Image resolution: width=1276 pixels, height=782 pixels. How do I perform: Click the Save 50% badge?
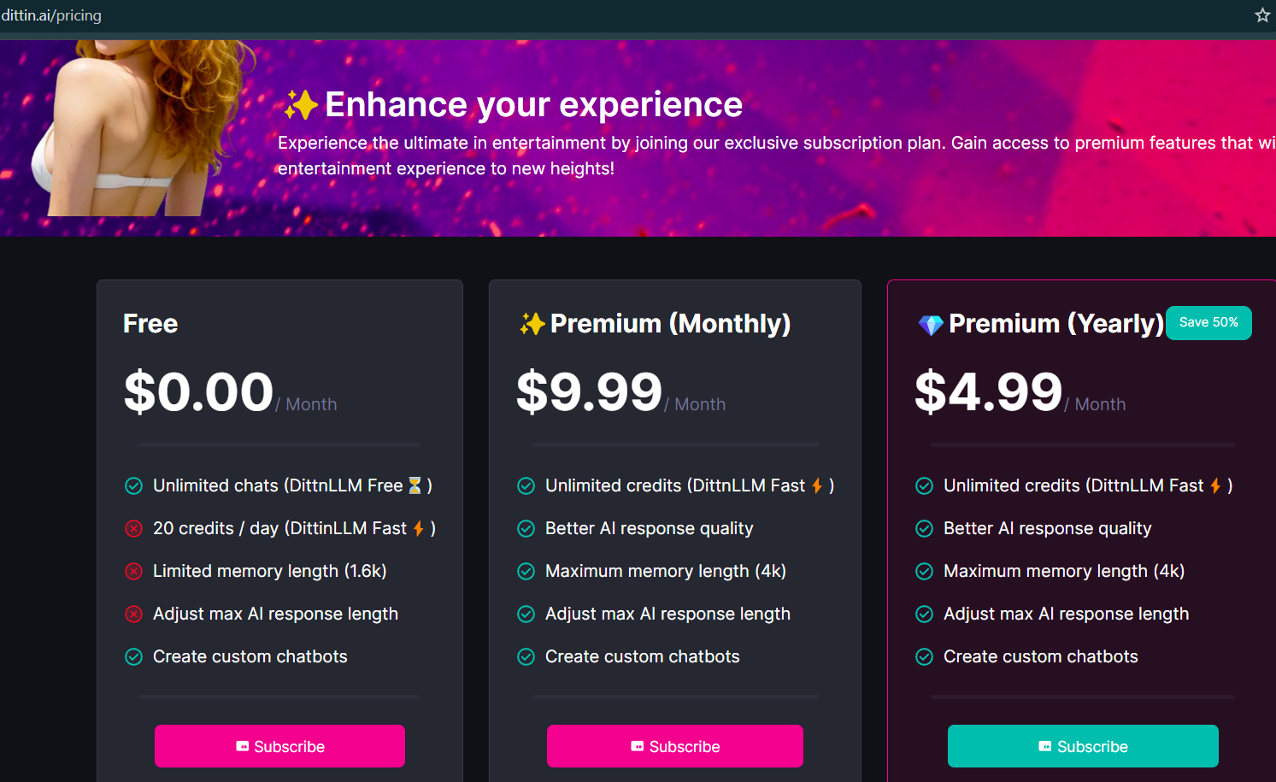point(1208,322)
